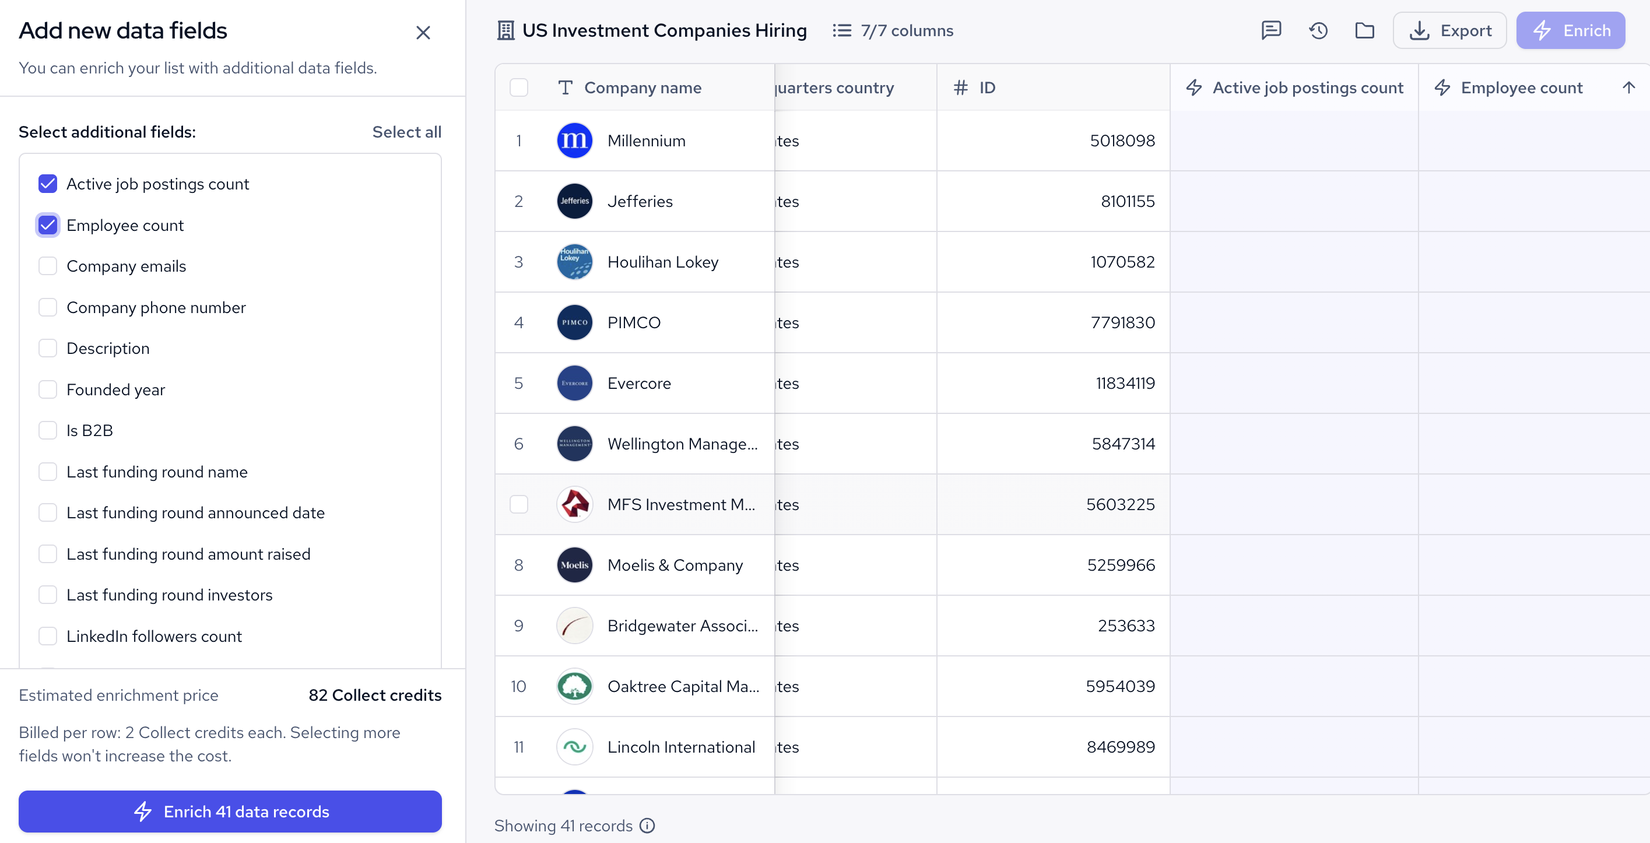Click Enrich 41 data records button

tap(230, 811)
